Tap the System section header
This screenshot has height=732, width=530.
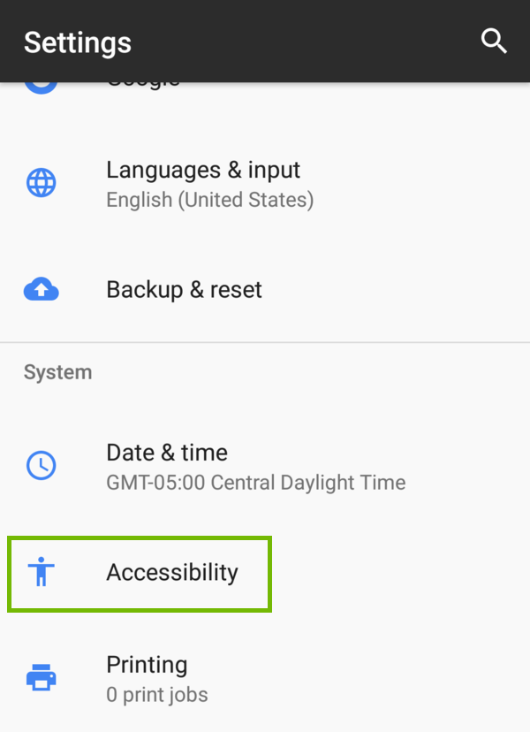click(57, 372)
